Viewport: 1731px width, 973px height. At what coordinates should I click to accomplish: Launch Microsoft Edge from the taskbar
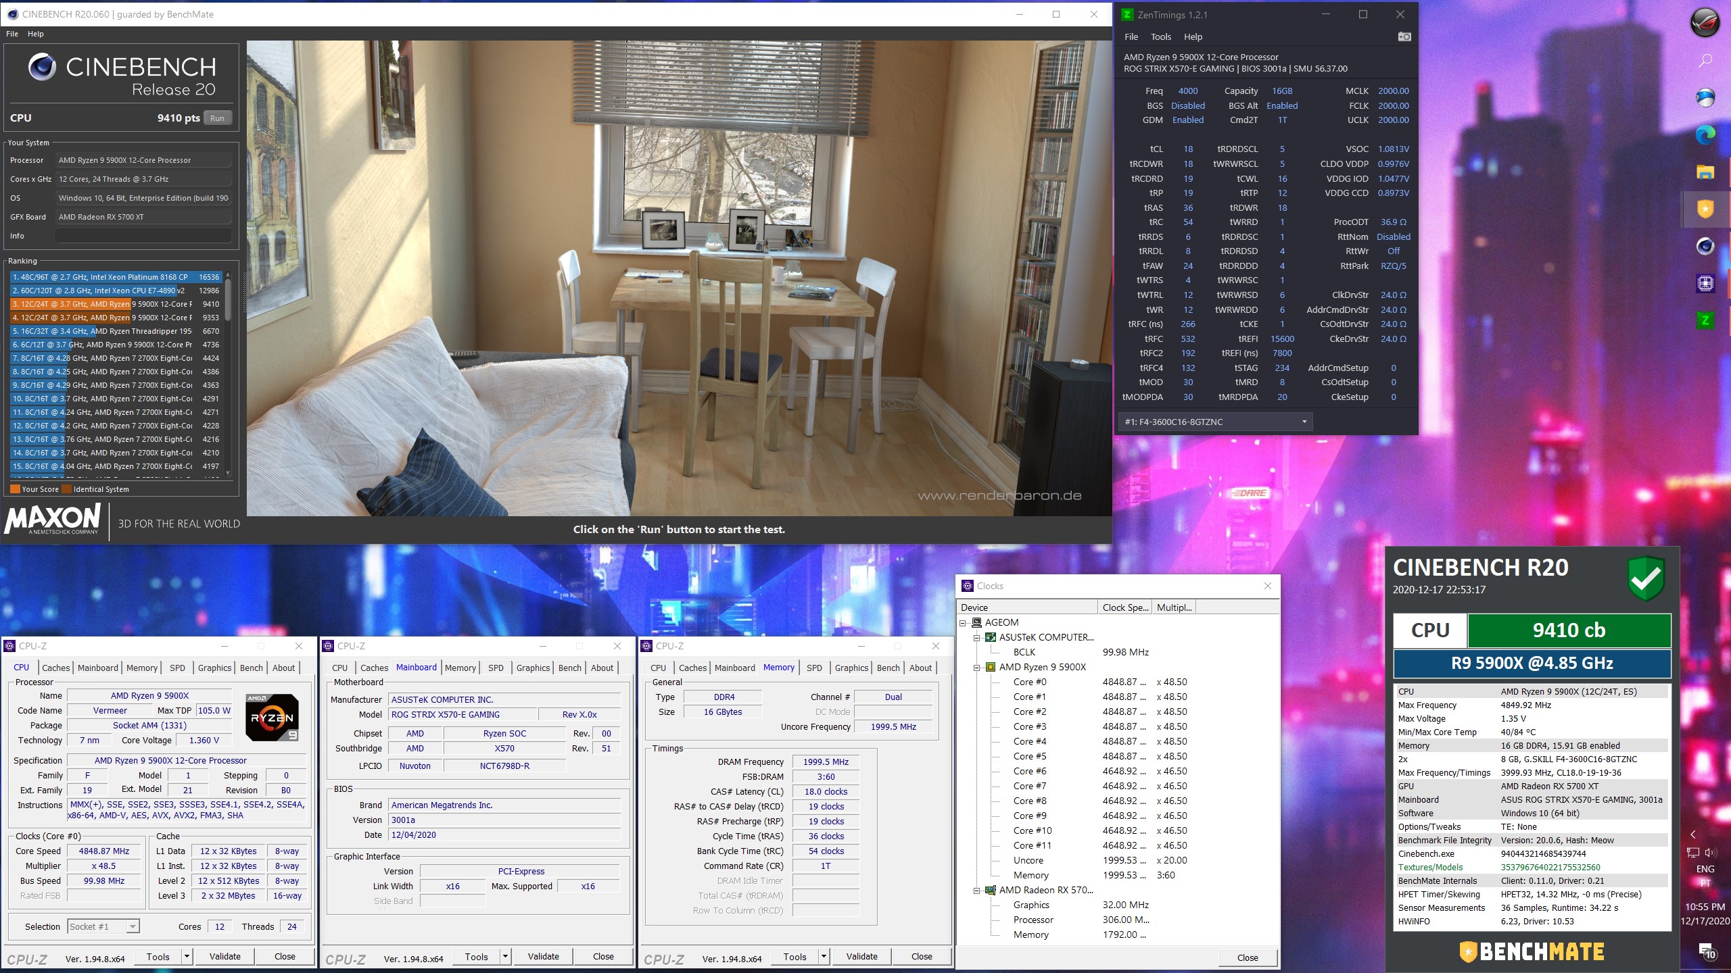[1705, 135]
